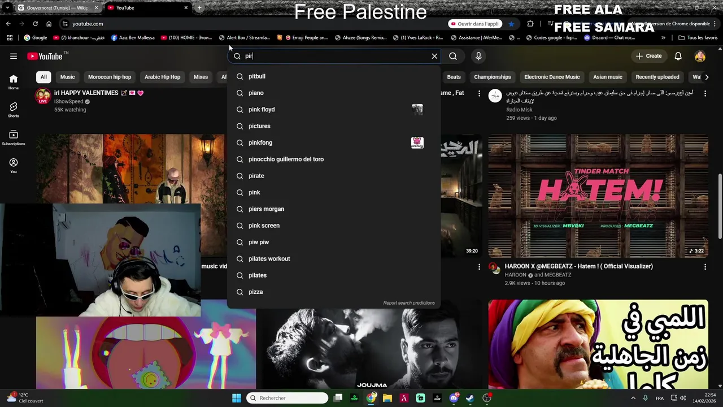Click Report search predictions link
The height and width of the screenshot is (407, 723).
(x=409, y=303)
